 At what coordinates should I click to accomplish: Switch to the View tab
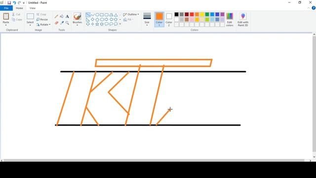33,8
